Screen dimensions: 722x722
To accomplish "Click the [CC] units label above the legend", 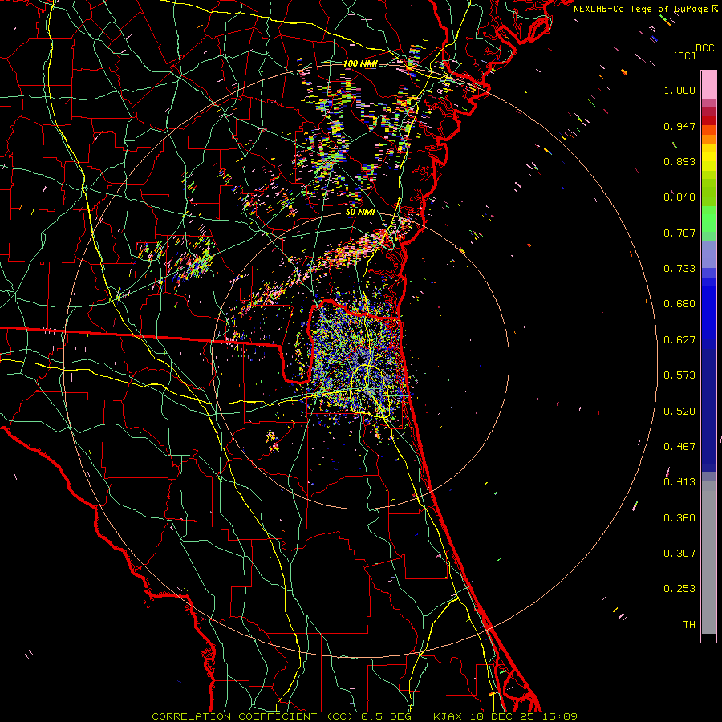I will [685, 55].
